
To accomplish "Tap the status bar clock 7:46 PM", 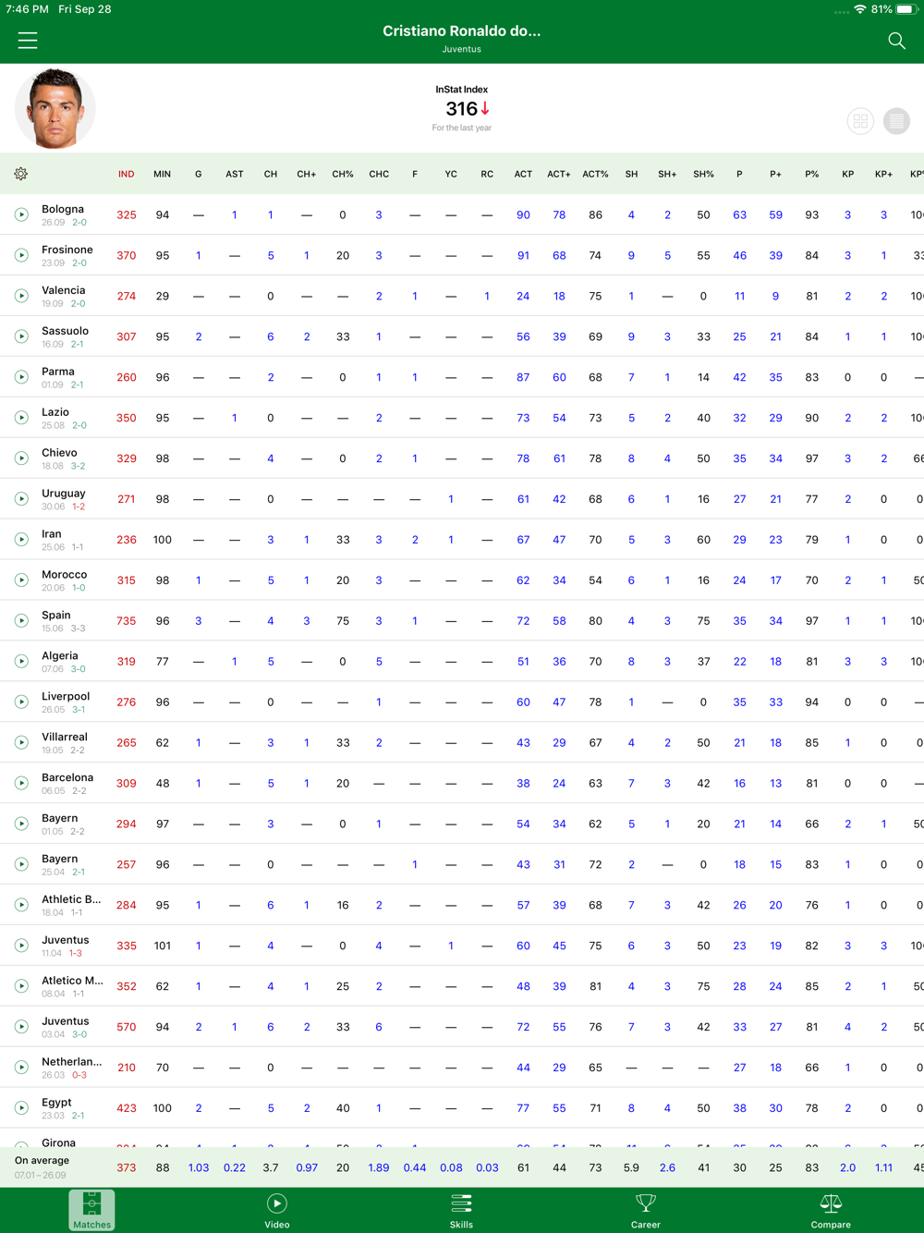I will 27,9.
